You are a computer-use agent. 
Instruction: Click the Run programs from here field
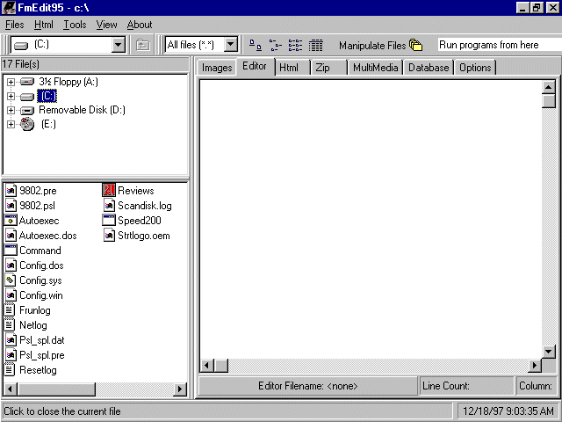496,45
